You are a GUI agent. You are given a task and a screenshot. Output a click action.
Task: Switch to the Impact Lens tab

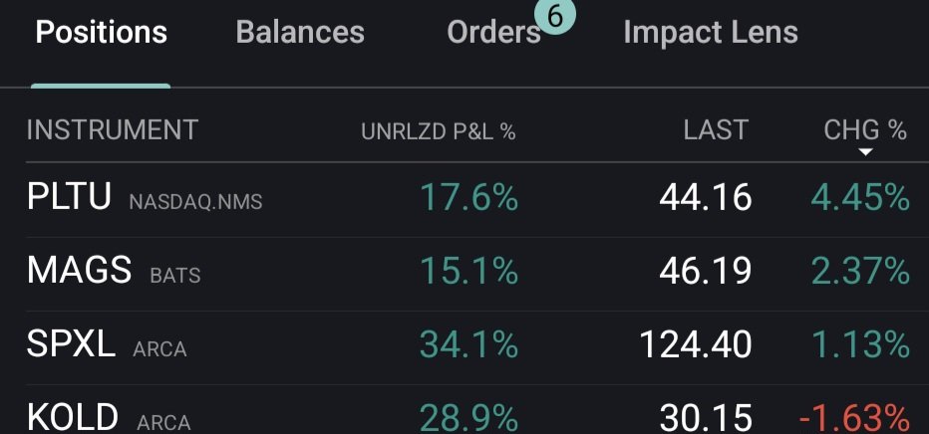[x=710, y=33]
